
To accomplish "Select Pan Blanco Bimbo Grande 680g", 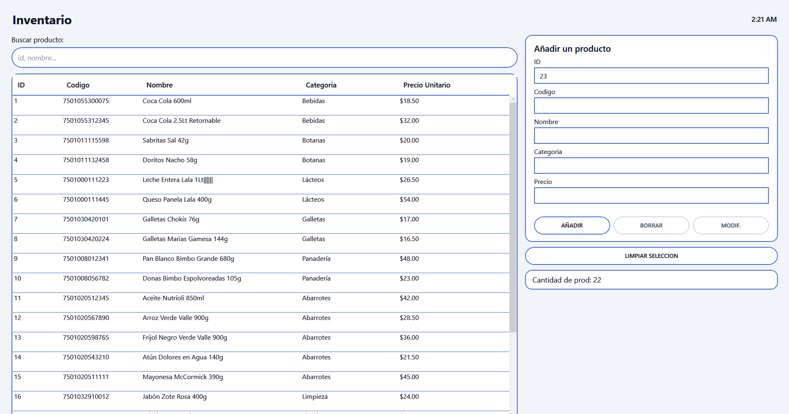I will (261, 263).
